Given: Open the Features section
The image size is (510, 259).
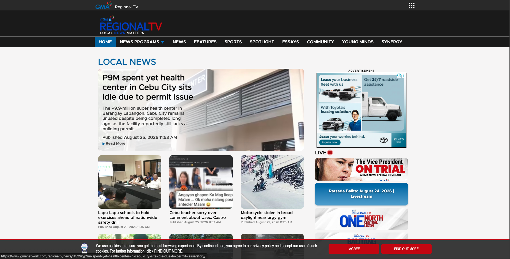Looking at the screenshot, I should [x=205, y=42].
